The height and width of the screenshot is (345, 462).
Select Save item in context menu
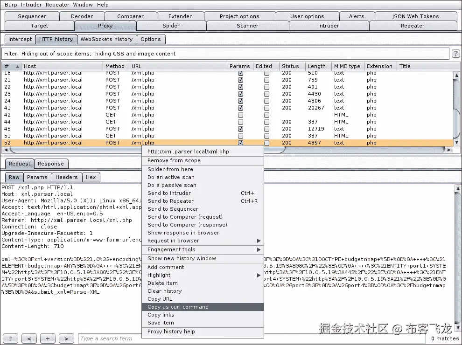203,323
